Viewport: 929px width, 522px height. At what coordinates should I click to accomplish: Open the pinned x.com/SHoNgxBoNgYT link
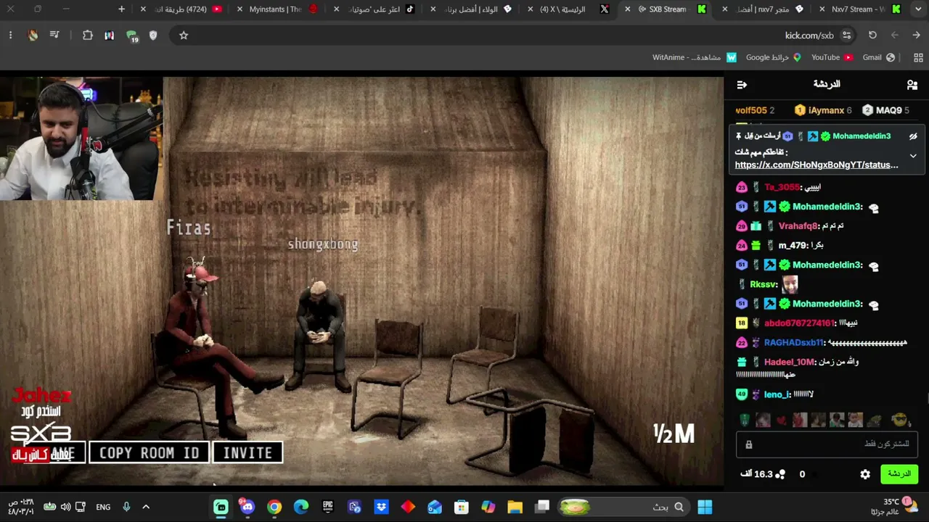click(817, 165)
